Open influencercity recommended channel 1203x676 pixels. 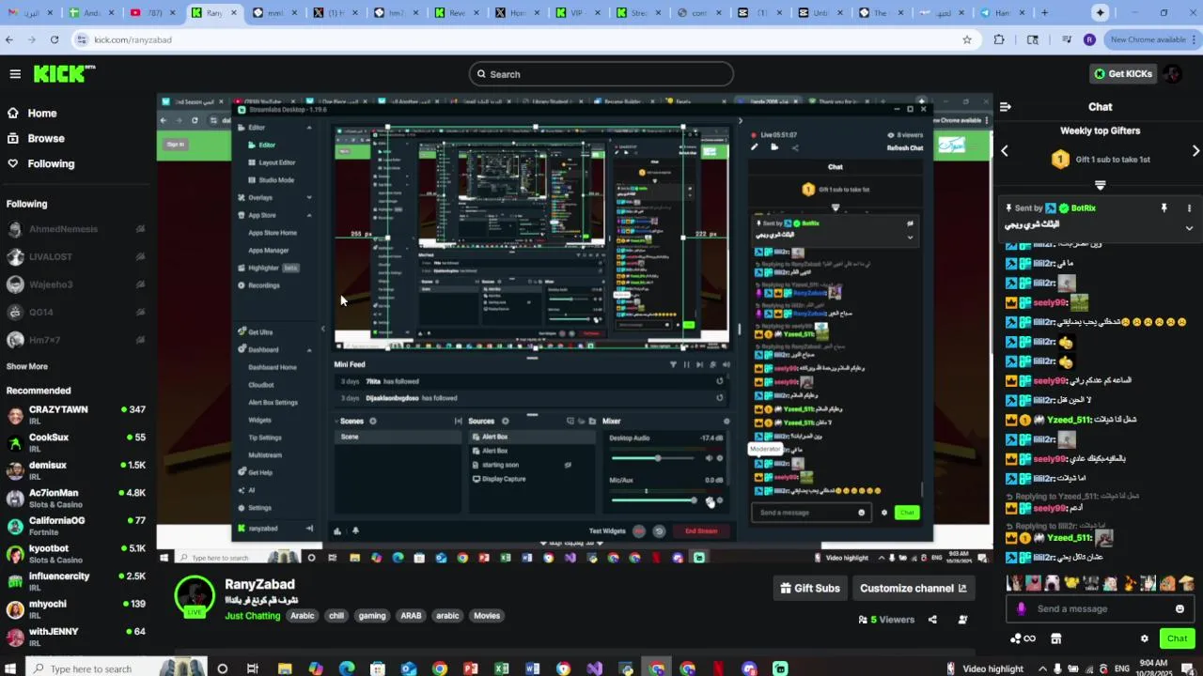[x=75, y=581]
